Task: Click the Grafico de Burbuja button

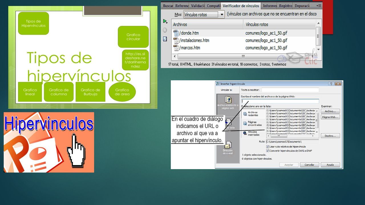Action: tap(90, 92)
